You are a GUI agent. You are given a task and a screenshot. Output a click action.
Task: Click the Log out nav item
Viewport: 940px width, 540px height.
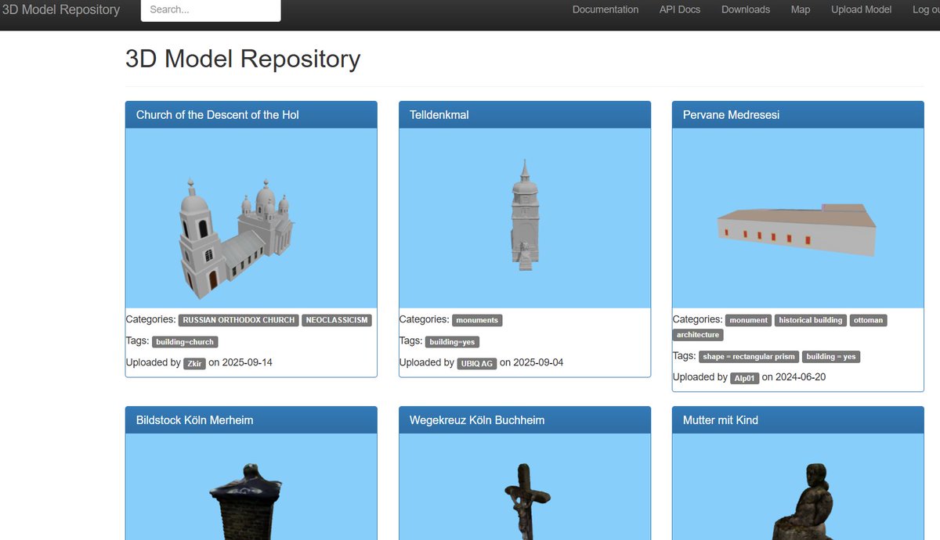(927, 10)
